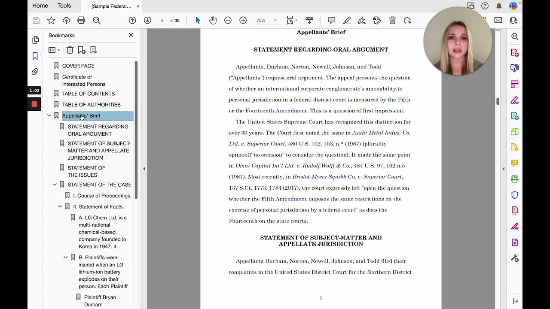Viewport: 550px width, 309px height.
Task: Open the Tools tab
Action: [64, 6]
